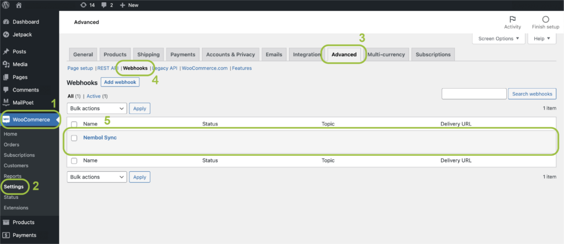Open the Webhooks sub-link
Image resolution: width=564 pixels, height=244 pixels.
click(x=135, y=68)
